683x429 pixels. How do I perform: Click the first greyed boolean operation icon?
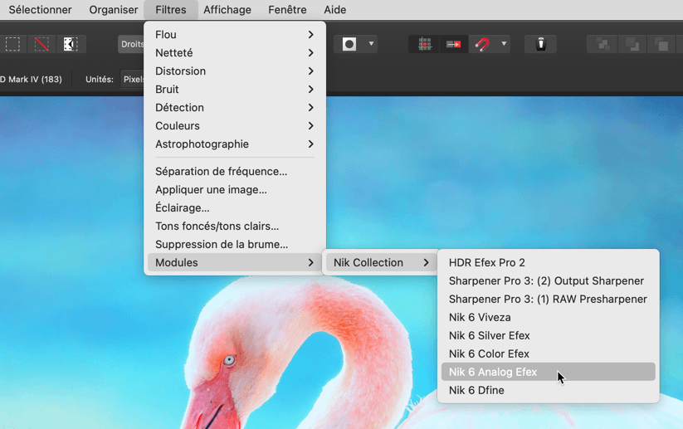[x=603, y=44]
